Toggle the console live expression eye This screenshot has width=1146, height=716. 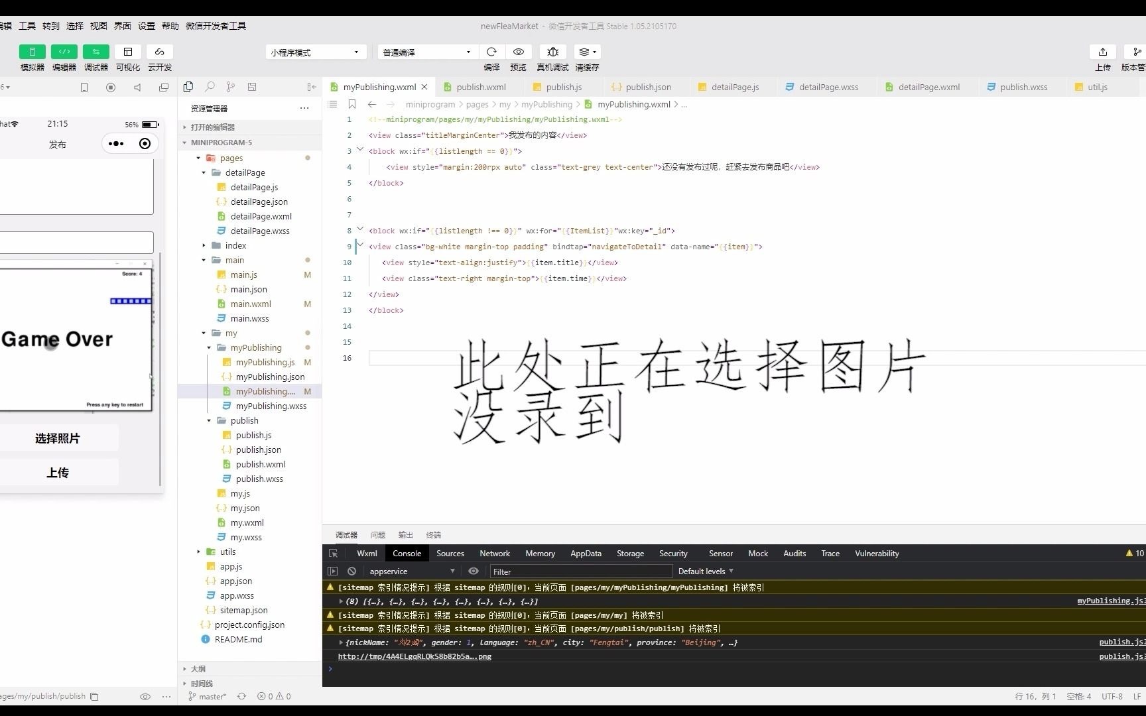click(x=473, y=571)
